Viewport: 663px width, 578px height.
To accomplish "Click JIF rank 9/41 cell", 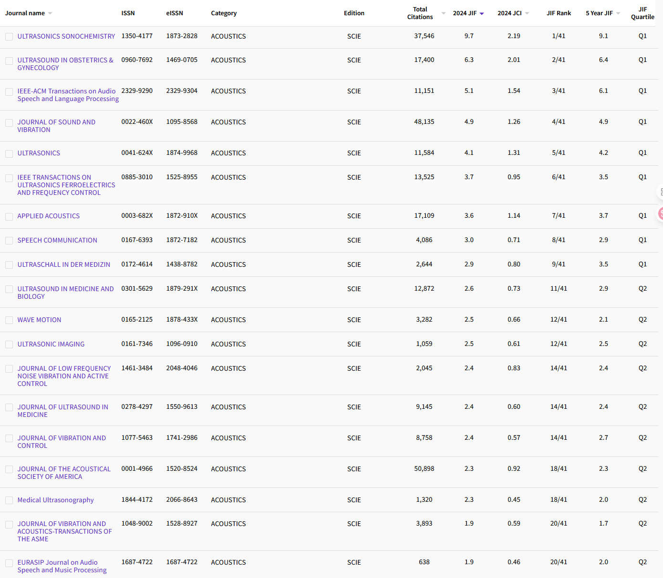I will pyautogui.click(x=559, y=264).
